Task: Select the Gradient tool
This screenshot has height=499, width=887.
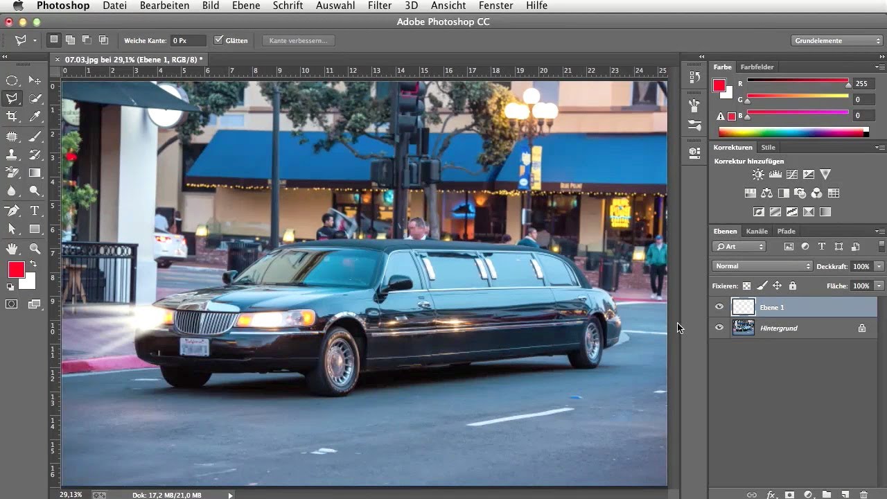Action: (x=35, y=173)
